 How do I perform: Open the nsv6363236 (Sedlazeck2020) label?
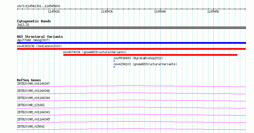[39, 46]
